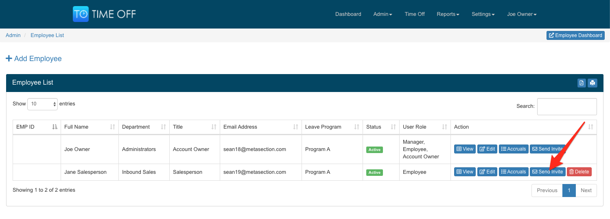The height and width of the screenshot is (219, 610).
Task: Click the employee Search field
Action: point(566,107)
